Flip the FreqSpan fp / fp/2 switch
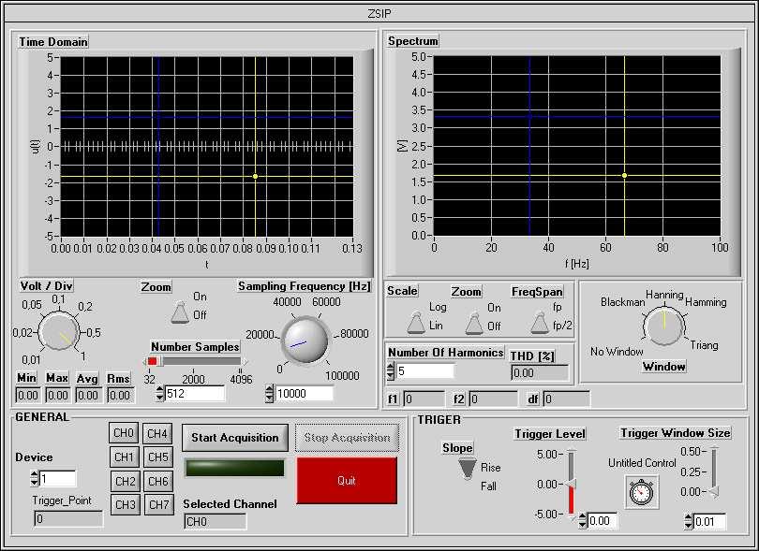 point(539,323)
